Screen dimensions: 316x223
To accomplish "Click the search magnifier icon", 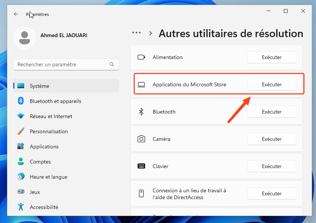I will pyautogui.click(x=112, y=64).
